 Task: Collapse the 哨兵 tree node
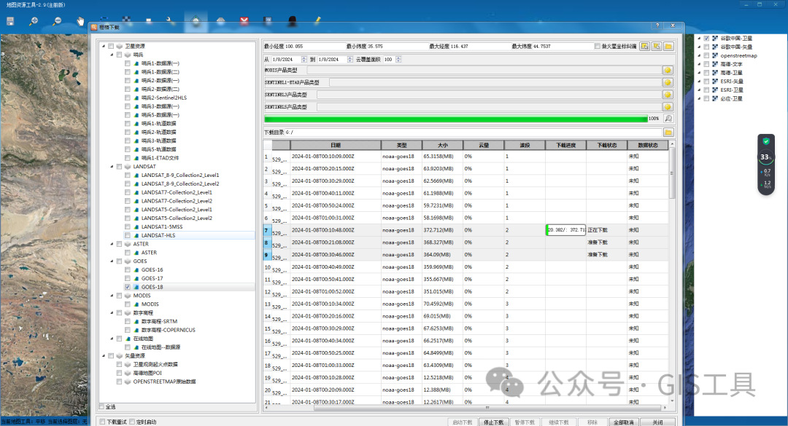click(112, 55)
